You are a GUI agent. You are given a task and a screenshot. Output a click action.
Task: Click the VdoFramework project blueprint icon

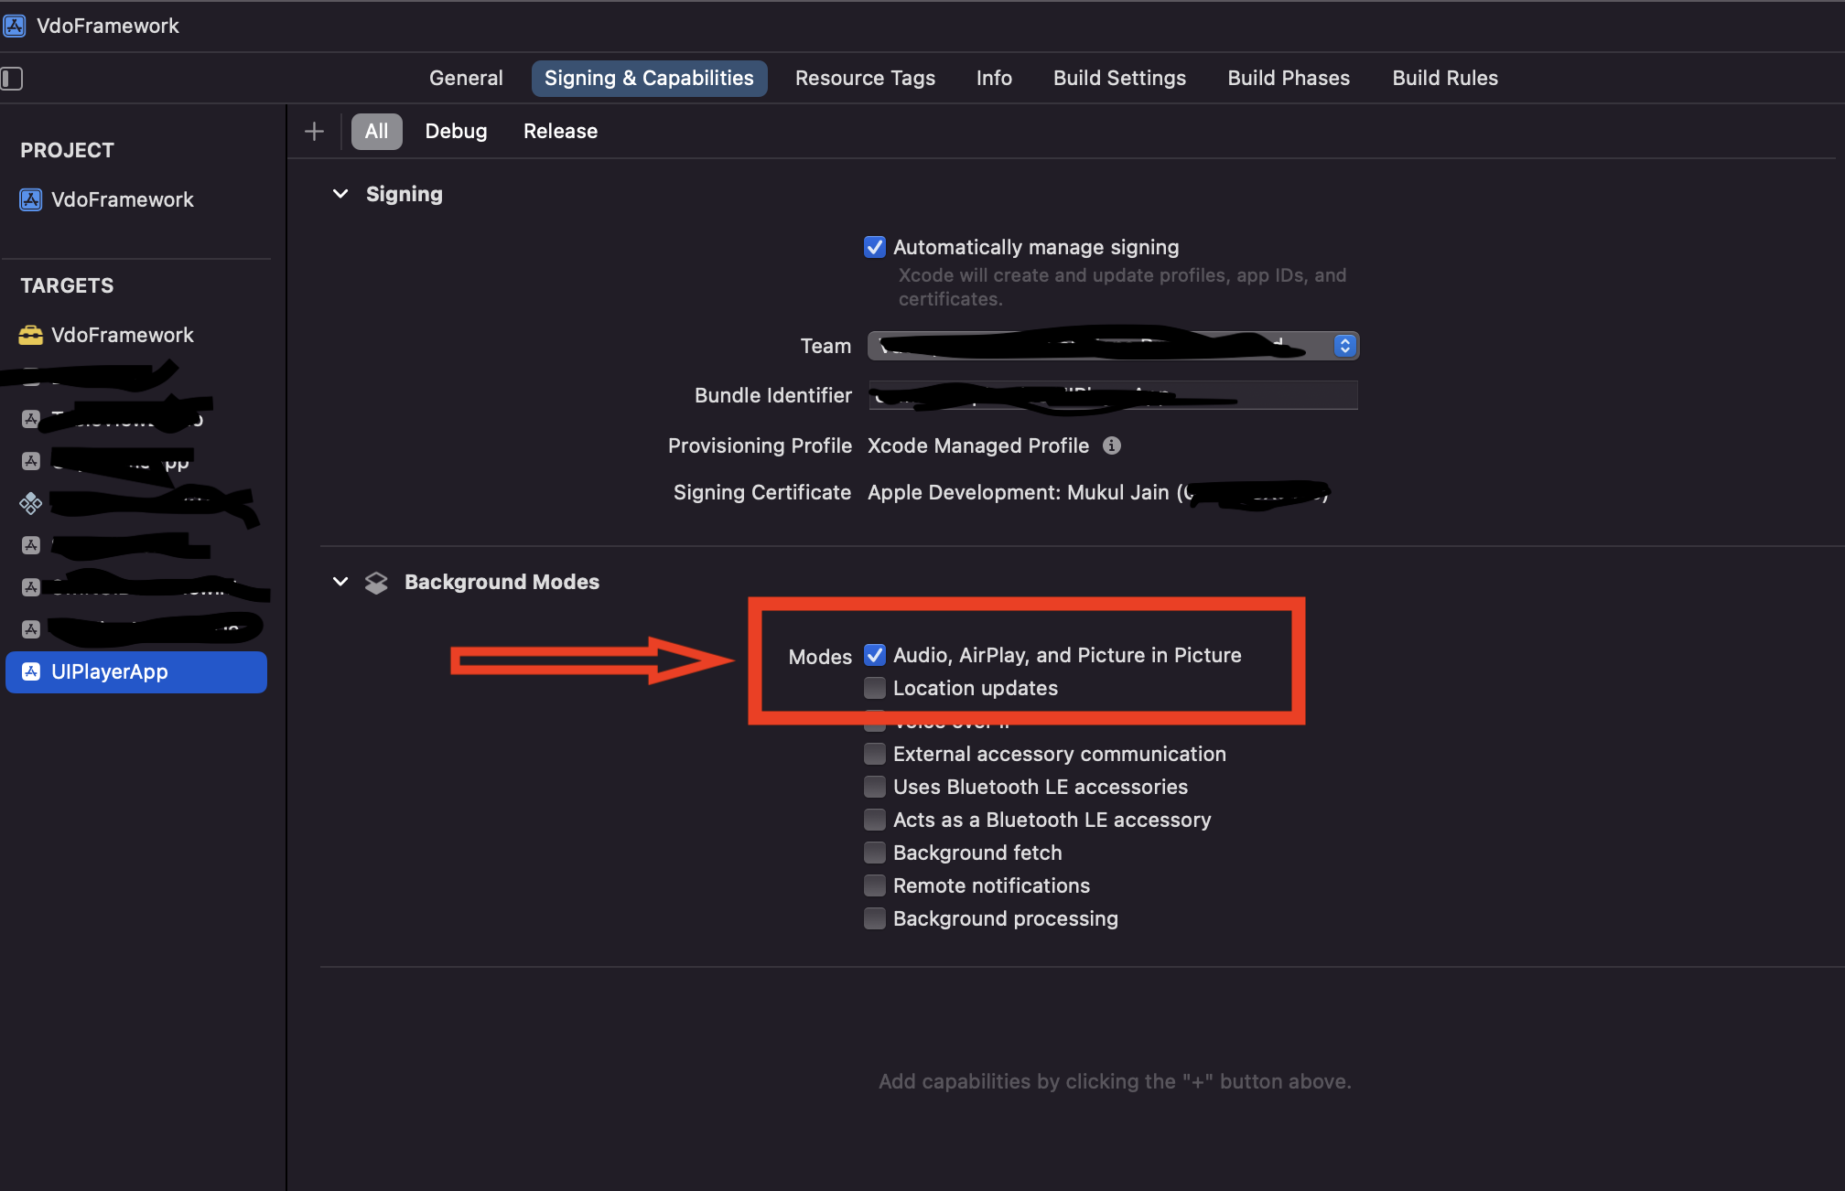31,199
